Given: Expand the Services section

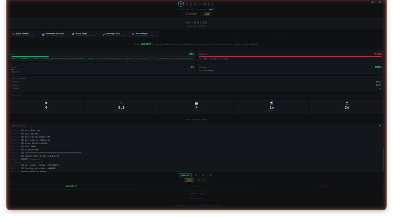Looking at the screenshot, I should [196, 95].
